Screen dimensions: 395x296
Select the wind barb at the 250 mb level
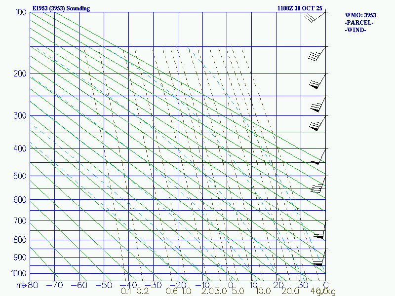tap(318, 104)
